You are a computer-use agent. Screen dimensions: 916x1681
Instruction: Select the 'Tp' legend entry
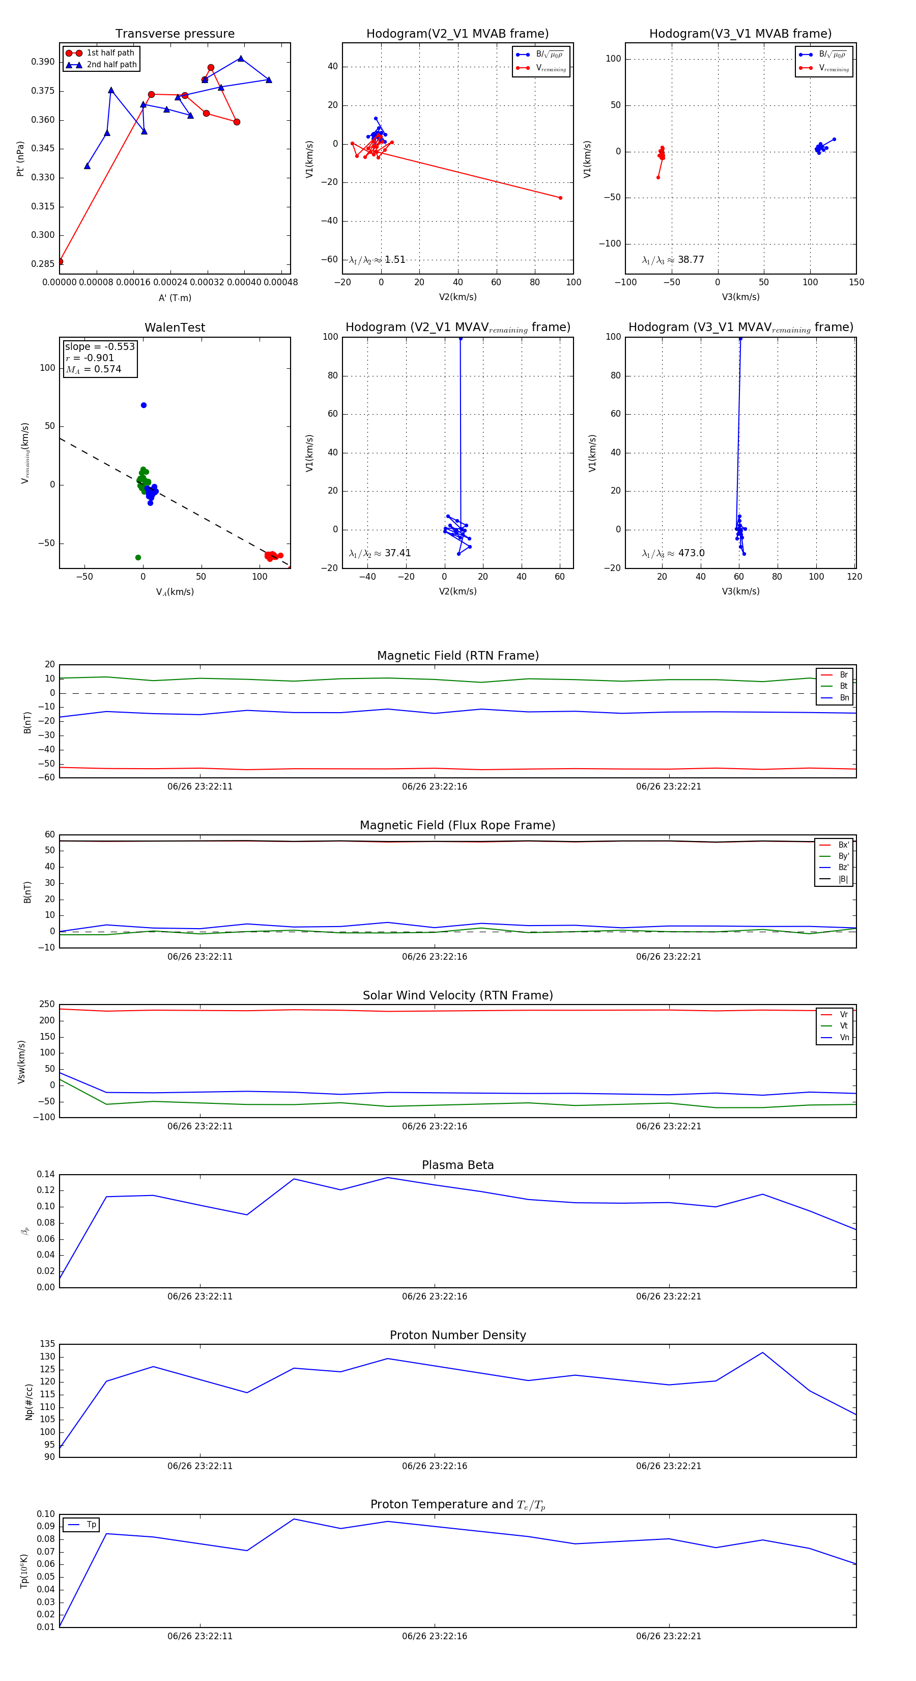(x=81, y=1525)
